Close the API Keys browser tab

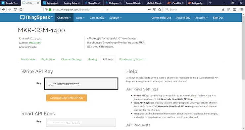pos(38,3)
